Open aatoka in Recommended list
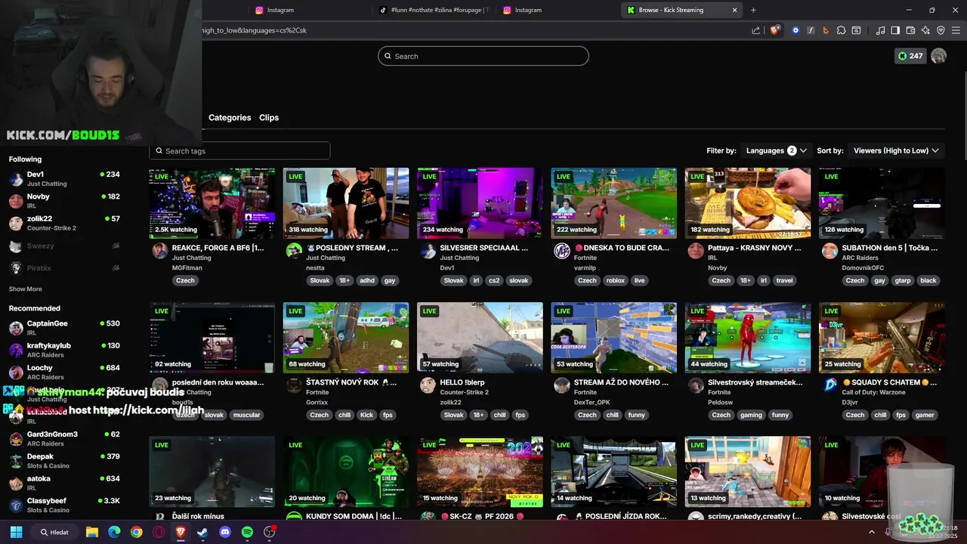This screenshot has height=544, width=967. click(x=65, y=483)
